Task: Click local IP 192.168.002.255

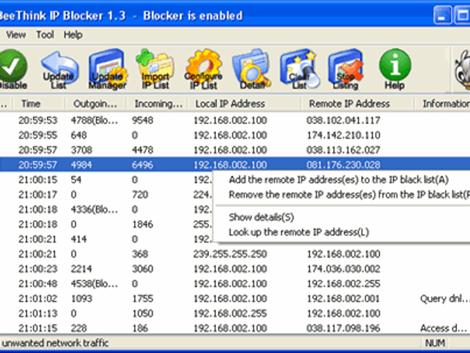Action: (230, 313)
